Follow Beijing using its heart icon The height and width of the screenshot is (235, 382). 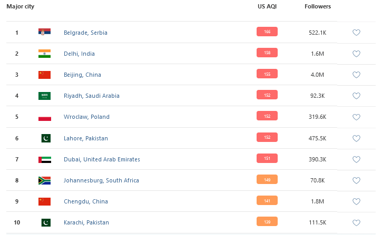click(356, 75)
